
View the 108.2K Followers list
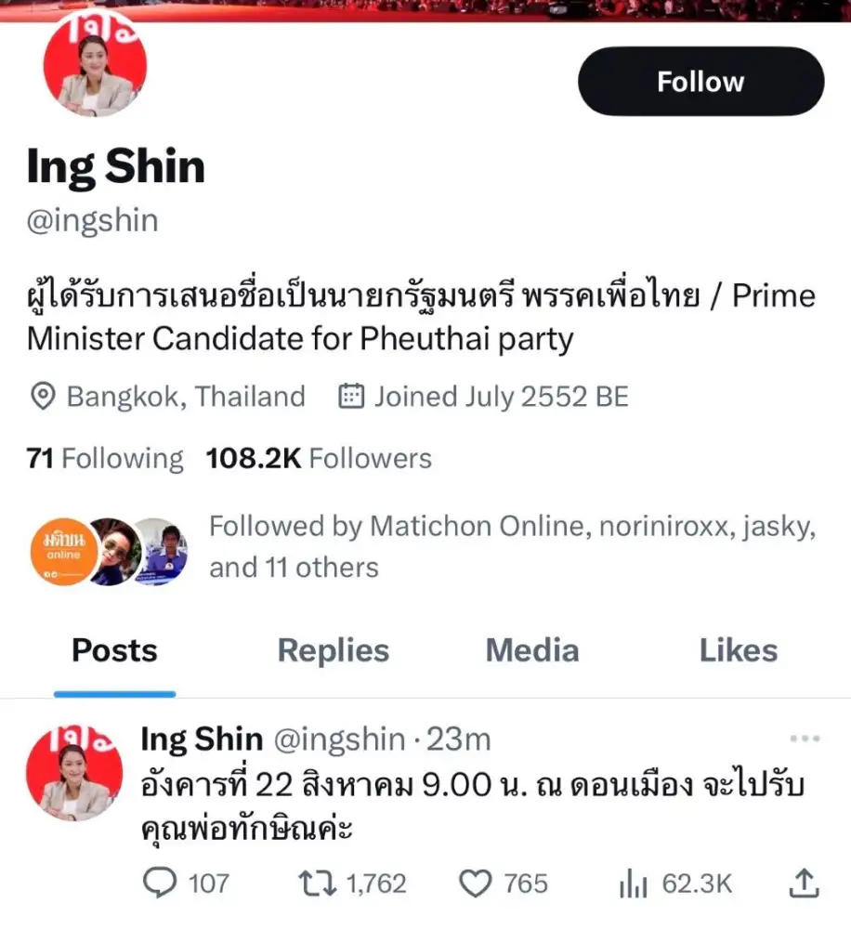319,458
